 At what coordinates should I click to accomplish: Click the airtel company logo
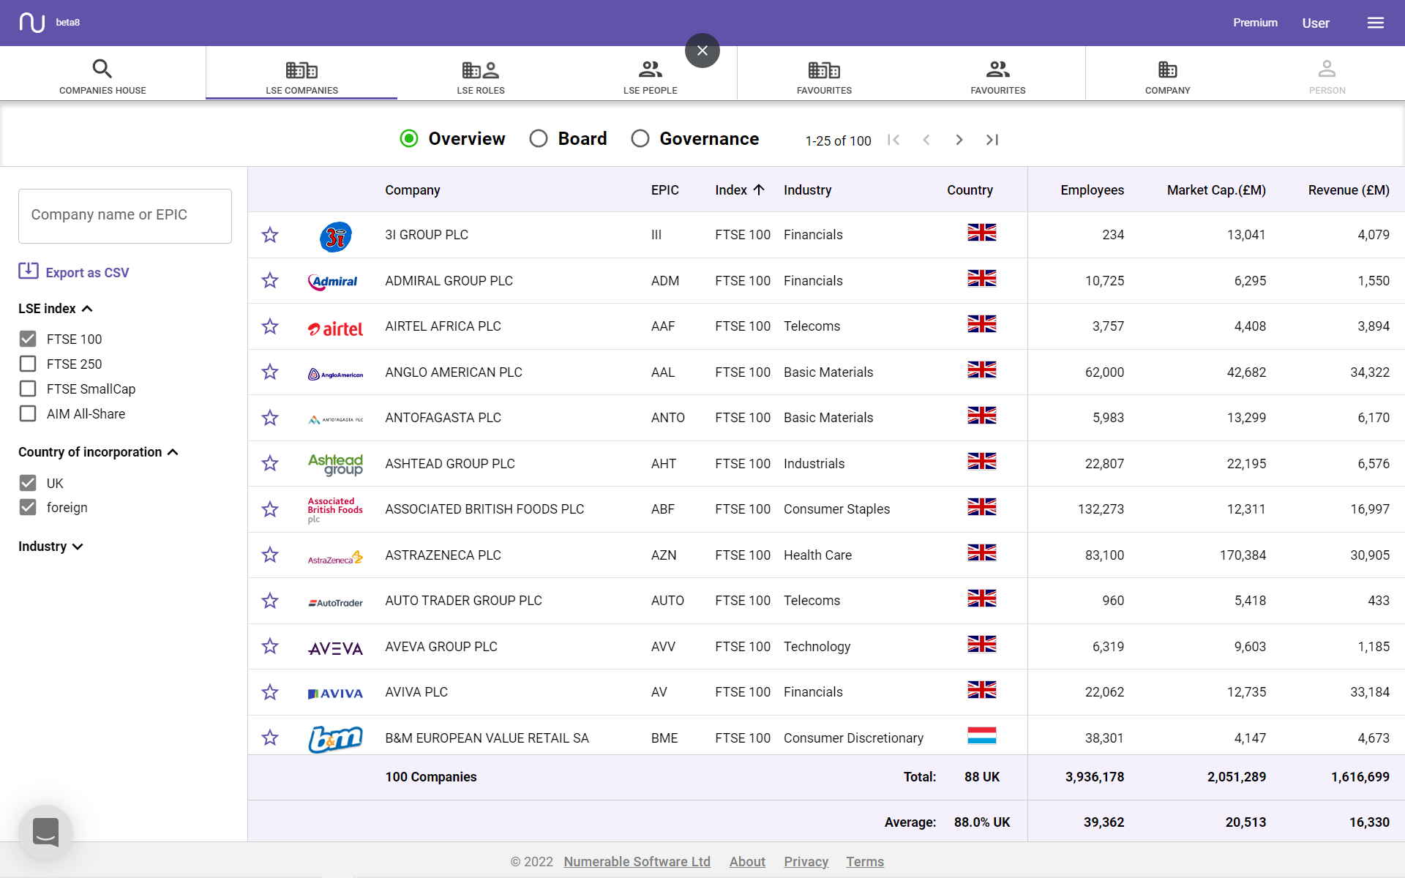[335, 329]
